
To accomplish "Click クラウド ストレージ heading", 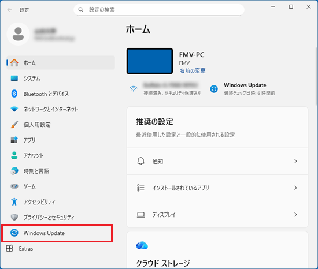I will pos(163,263).
